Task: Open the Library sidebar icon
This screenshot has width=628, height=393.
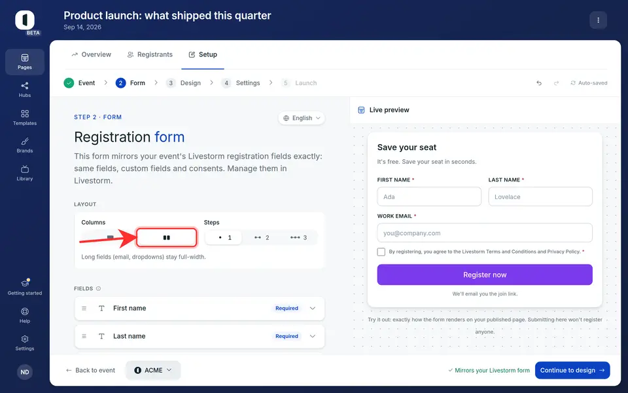Action: point(24,169)
